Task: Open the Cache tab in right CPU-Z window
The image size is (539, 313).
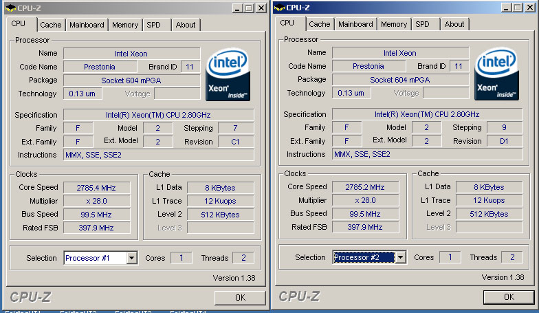Action: point(319,24)
